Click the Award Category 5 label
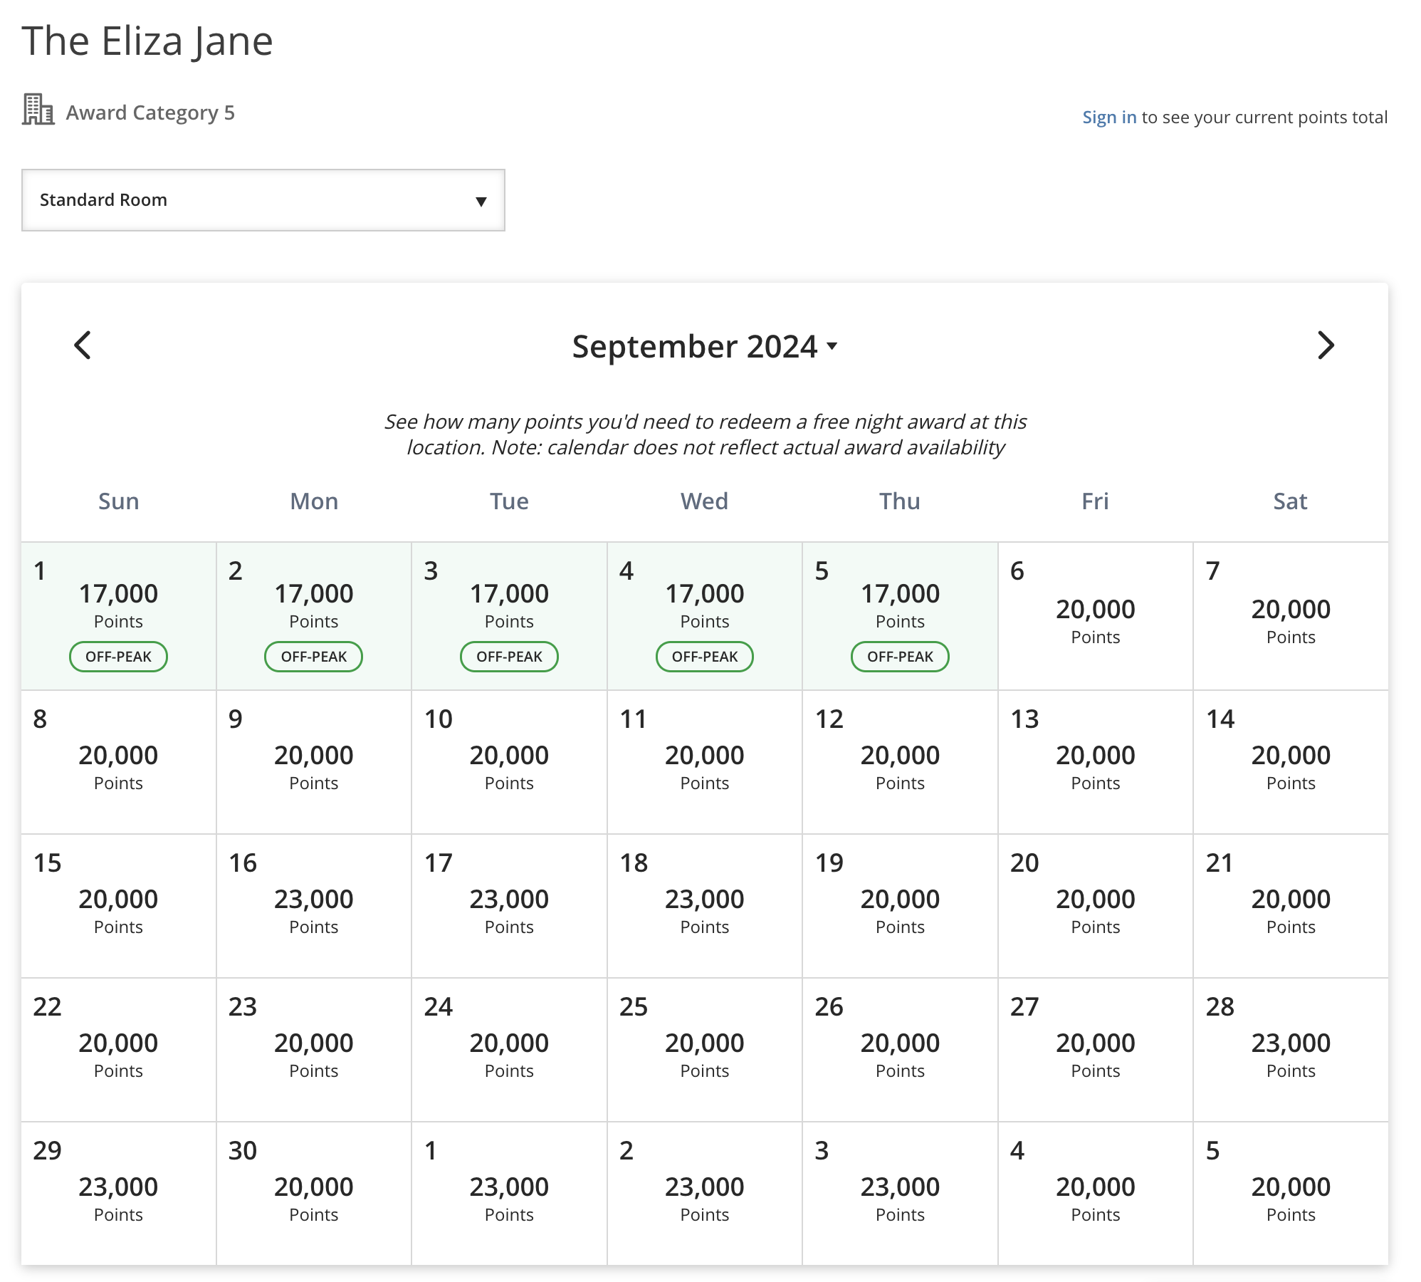The image size is (1421, 1282). 150,113
